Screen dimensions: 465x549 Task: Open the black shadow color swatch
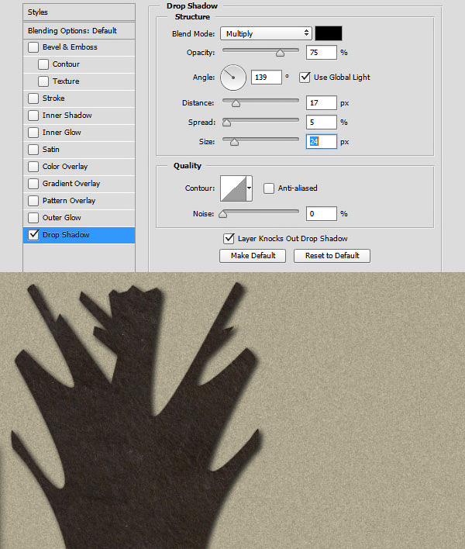[x=329, y=33]
